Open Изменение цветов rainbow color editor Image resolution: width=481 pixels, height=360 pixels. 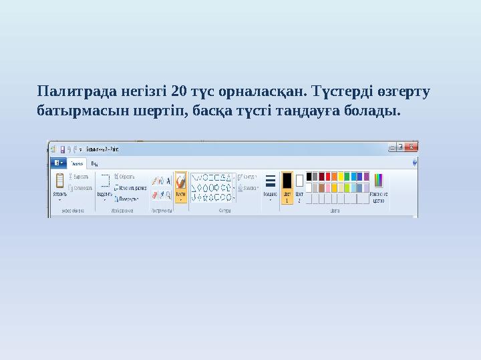click(379, 188)
